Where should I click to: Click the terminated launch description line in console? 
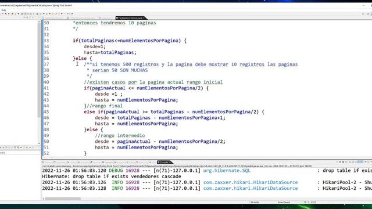point(177,166)
